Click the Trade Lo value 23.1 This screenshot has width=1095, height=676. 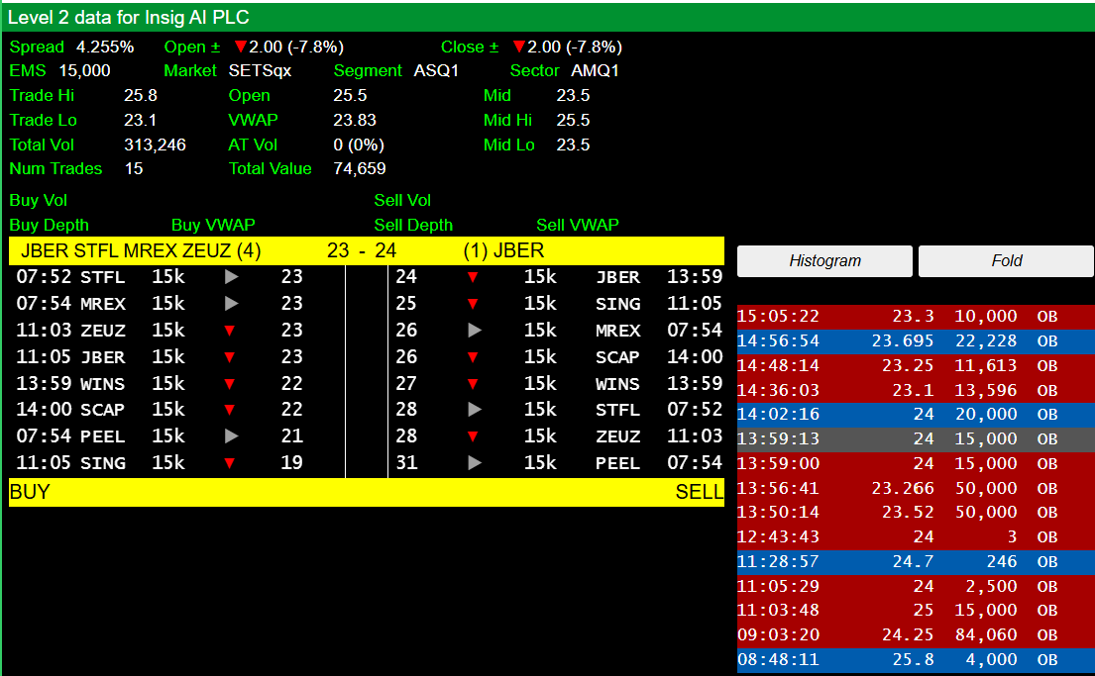pos(141,120)
